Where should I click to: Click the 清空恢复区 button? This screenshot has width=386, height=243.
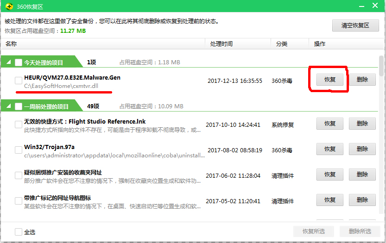coord(355,25)
